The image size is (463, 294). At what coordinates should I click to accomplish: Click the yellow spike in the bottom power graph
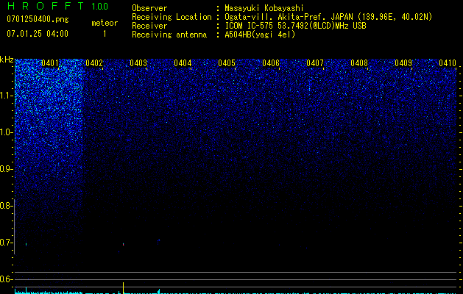point(124,288)
